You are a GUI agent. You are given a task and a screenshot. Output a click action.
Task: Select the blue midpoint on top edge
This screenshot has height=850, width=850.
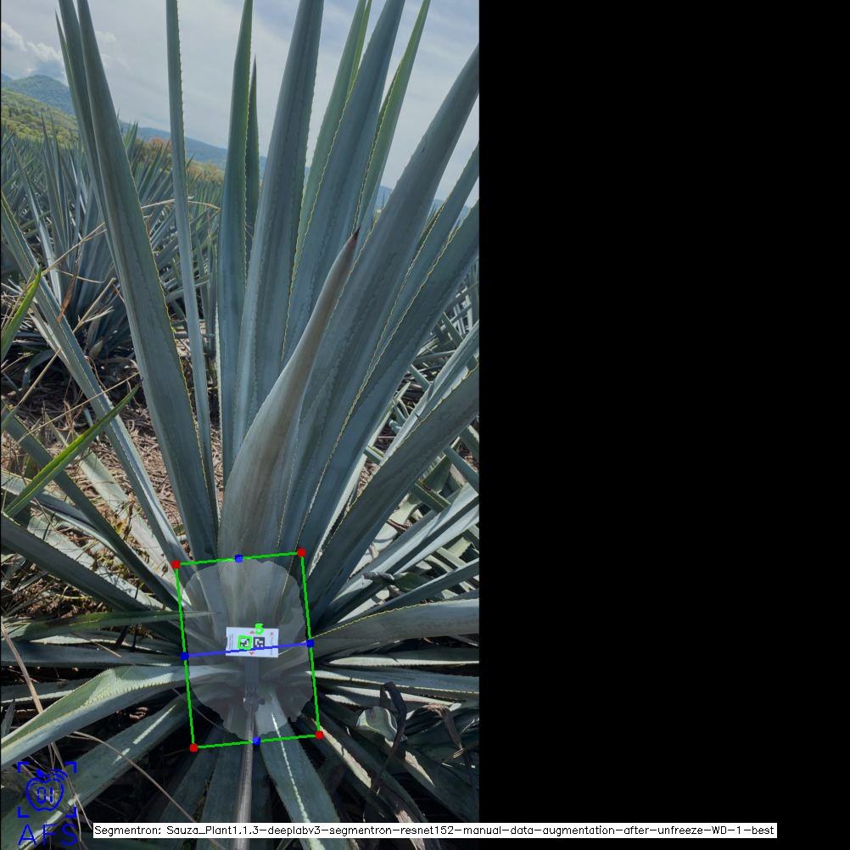pos(238,558)
